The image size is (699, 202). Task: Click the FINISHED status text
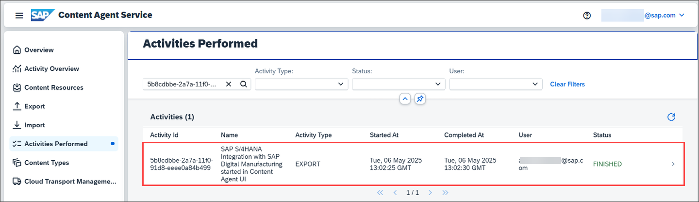pyautogui.click(x=607, y=164)
